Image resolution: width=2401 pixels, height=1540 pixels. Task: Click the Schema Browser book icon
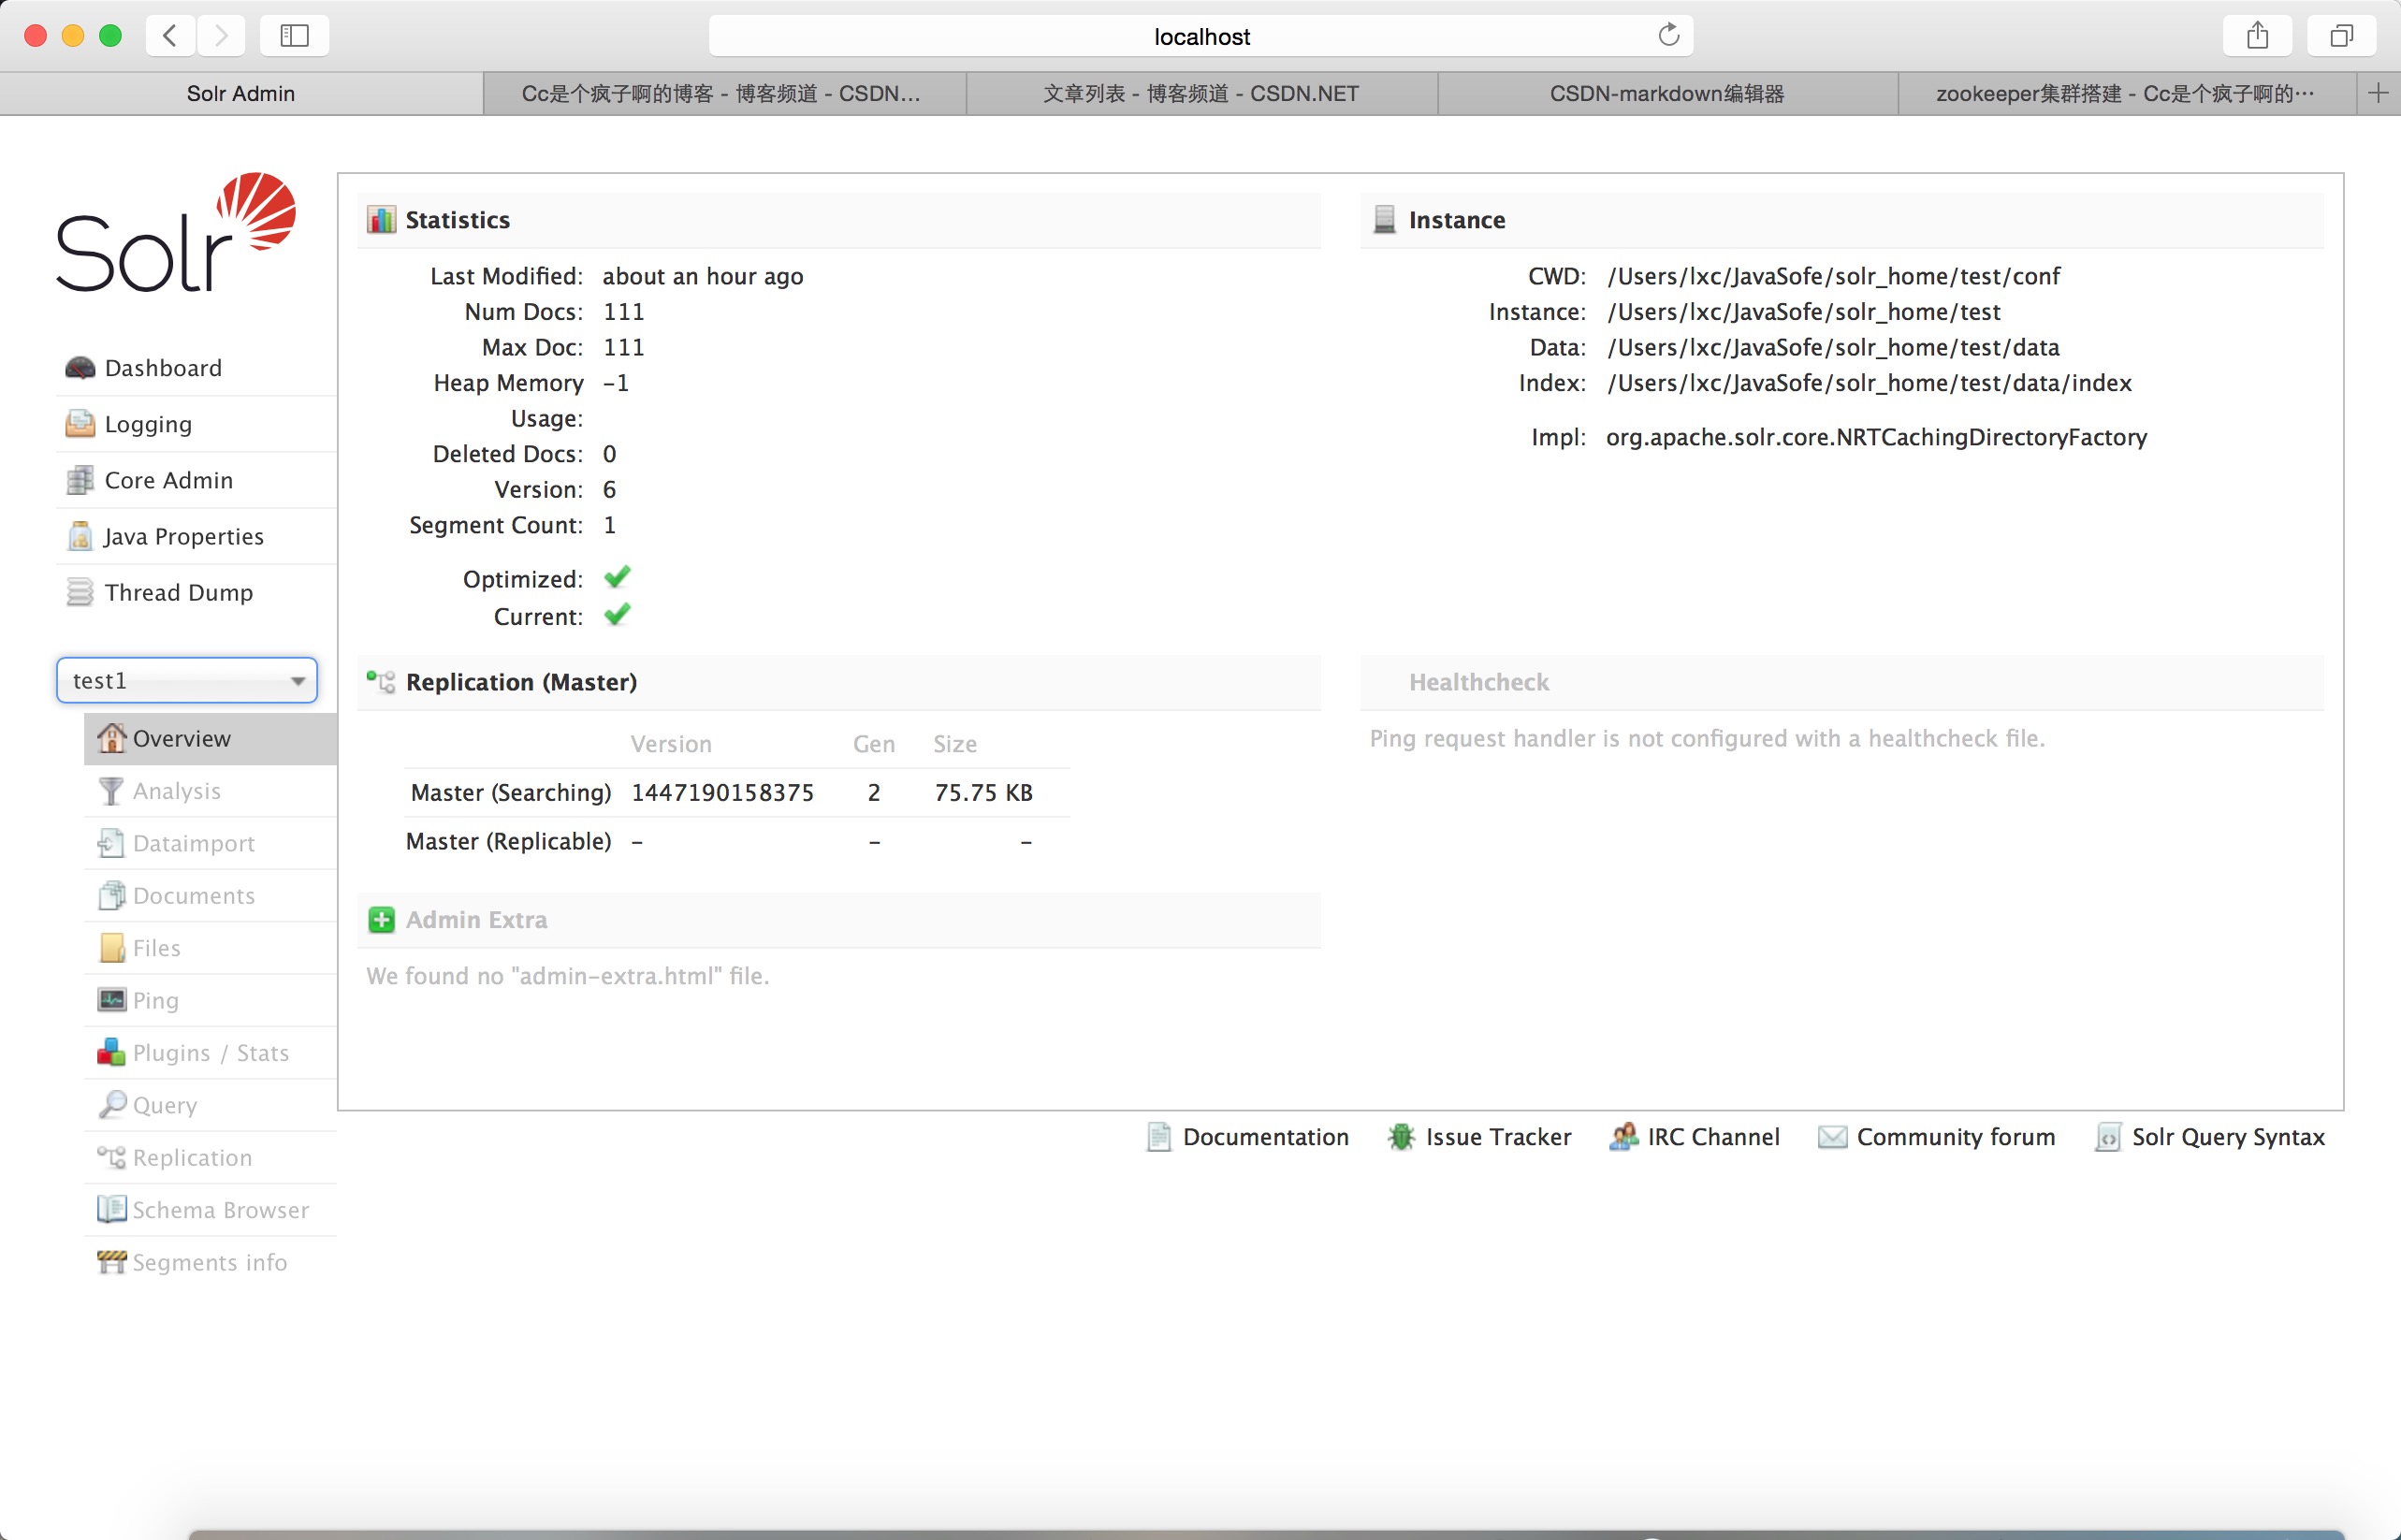112,1210
